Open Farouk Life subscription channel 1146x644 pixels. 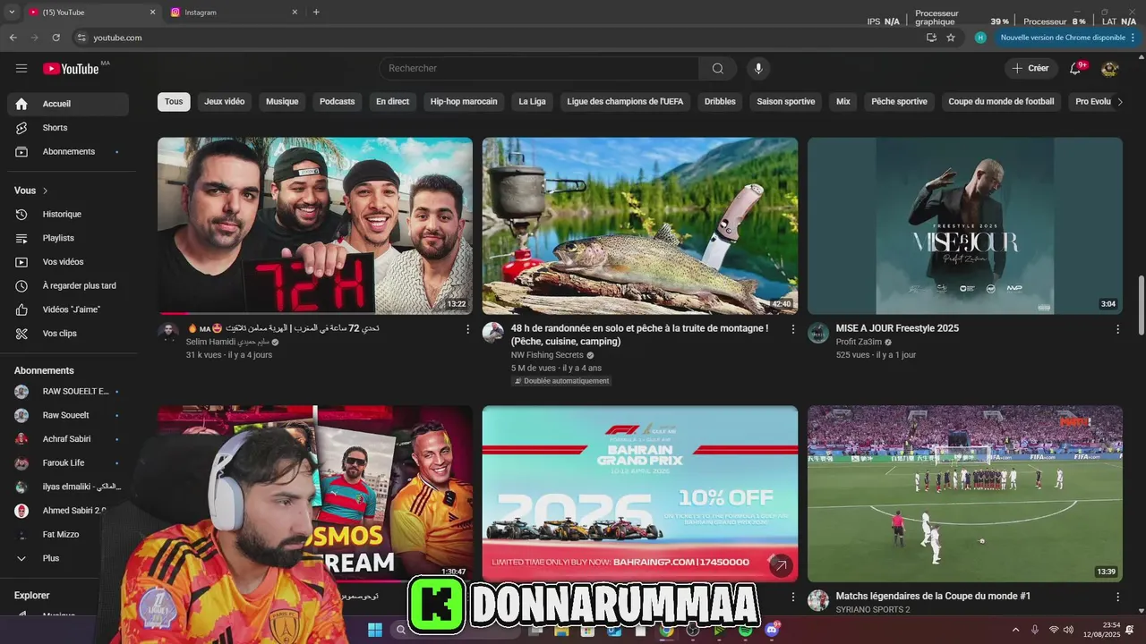pyautogui.click(x=68, y=463)
